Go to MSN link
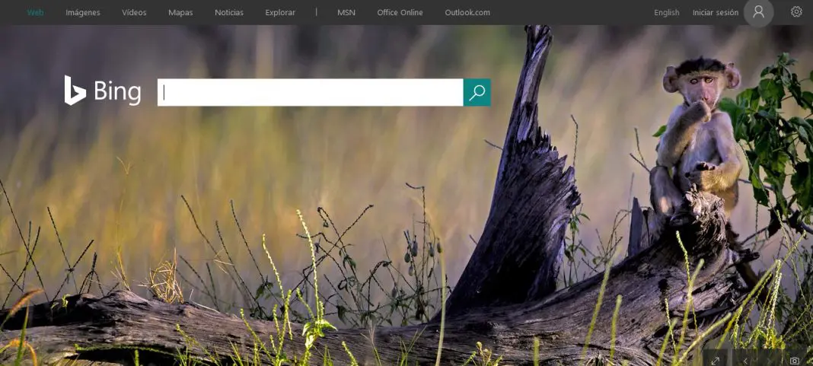The height and width of the screenshot is (366, 813). (346, 12)
